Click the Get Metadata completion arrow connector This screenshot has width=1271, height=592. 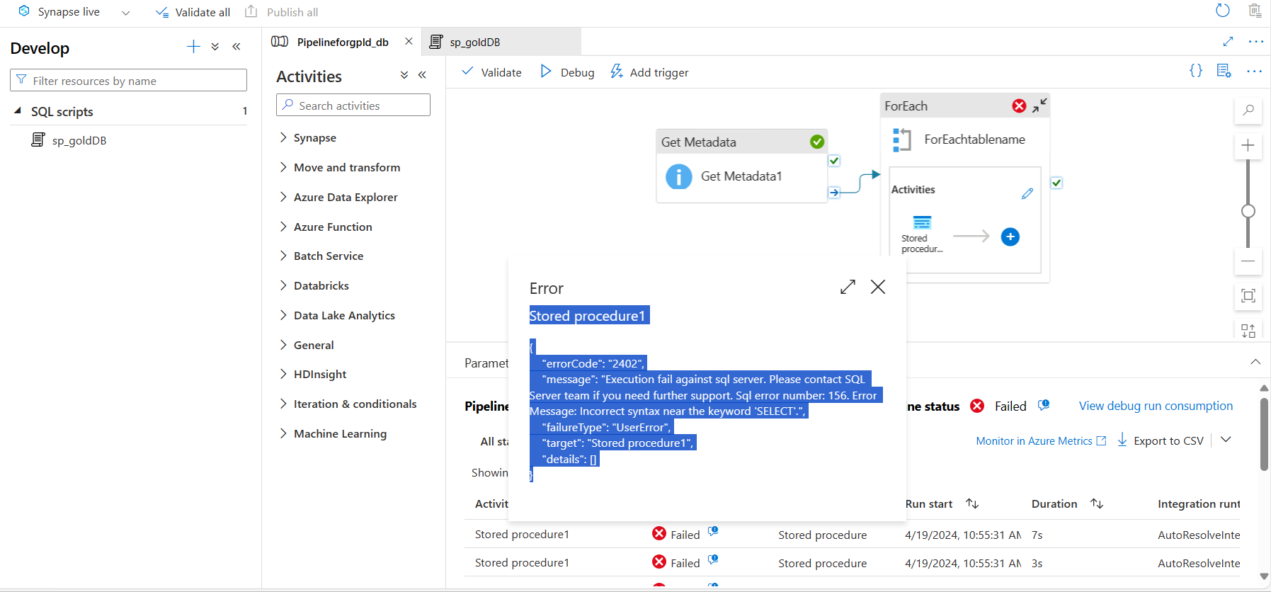coord(834,192)
